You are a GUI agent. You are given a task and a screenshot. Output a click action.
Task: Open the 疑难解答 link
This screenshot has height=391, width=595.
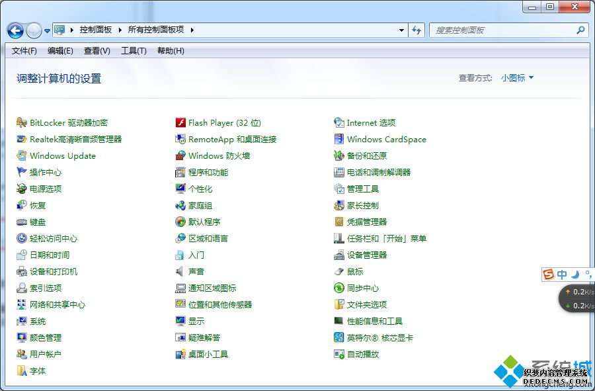coord(204,337)
